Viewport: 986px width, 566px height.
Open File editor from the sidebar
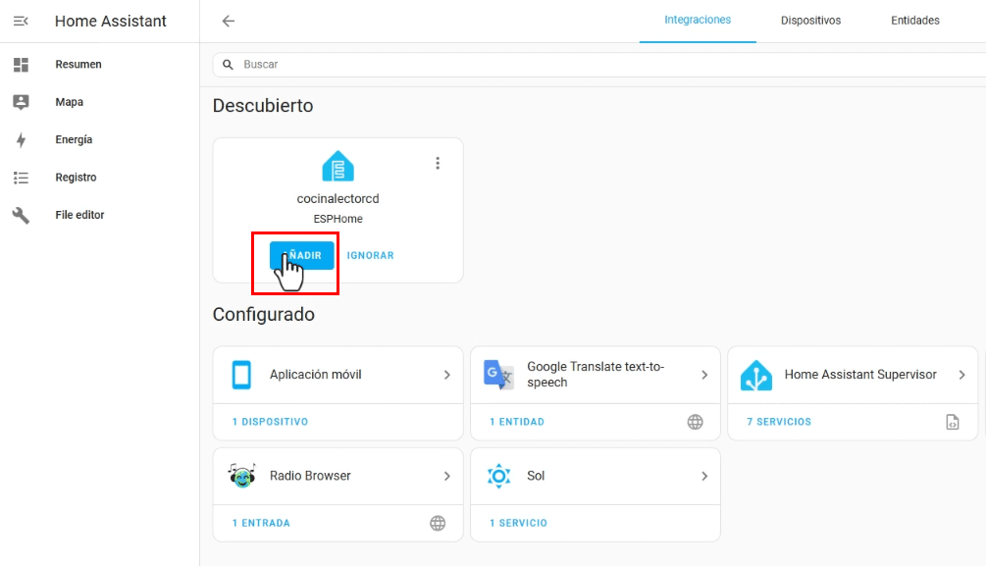(x=79, y=215)
